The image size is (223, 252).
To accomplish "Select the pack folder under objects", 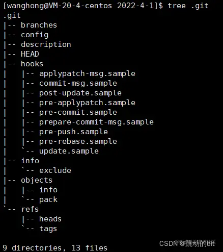I will [48, 200].
